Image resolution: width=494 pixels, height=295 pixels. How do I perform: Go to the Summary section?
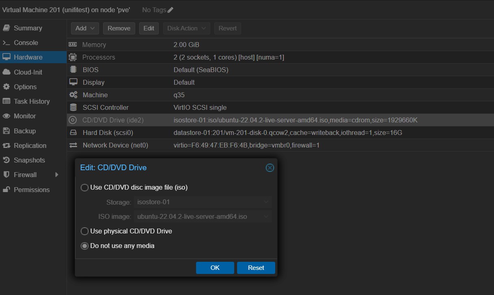(28, 28)
